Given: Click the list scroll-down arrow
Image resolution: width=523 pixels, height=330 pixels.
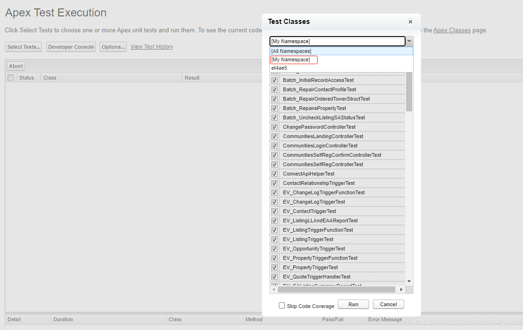Looking at the screenshot, I should [409, 281].
